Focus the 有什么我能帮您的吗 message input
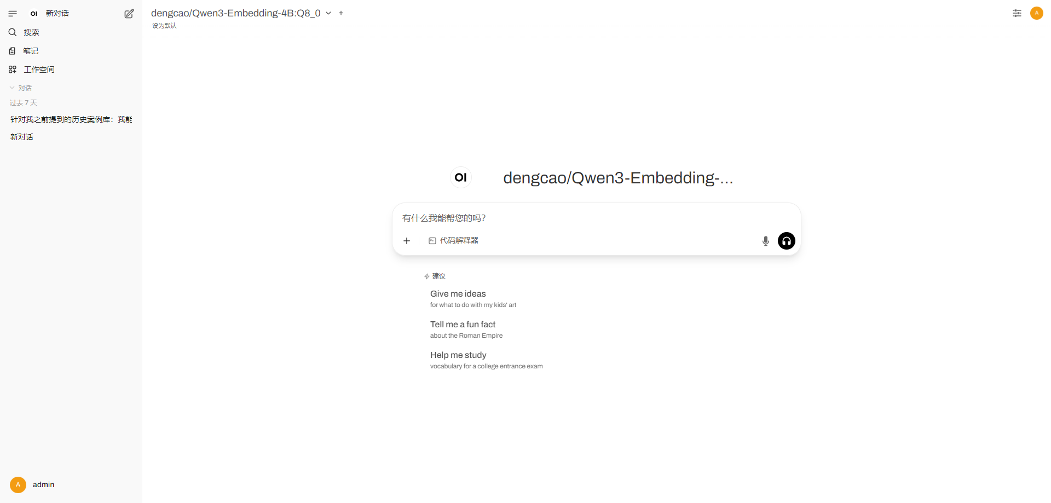Image resolution: width=1051 pixels, height=503 pixels. point(597,218)
